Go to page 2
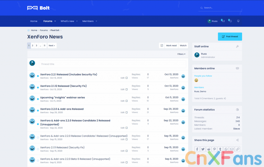Viewport: 264px width, 167px height. pos(33,46)
